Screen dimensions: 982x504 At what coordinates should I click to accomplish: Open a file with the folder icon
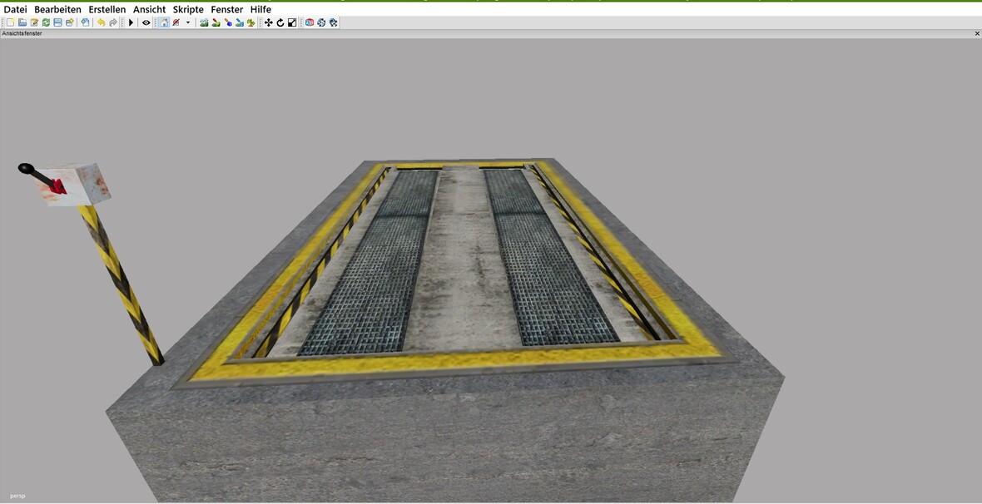pyautogui.click(x=22, y=22)
